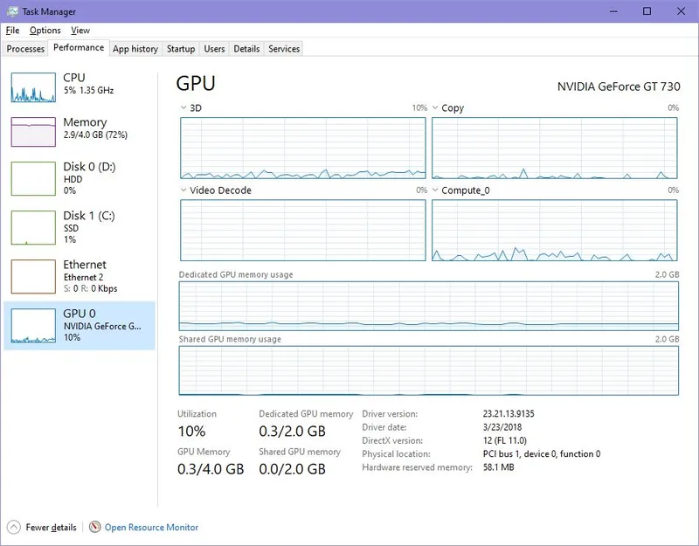Click the Resource Monitor gauge icon
Viewport: 699px width, 546px height.
[x=94, y=527]
